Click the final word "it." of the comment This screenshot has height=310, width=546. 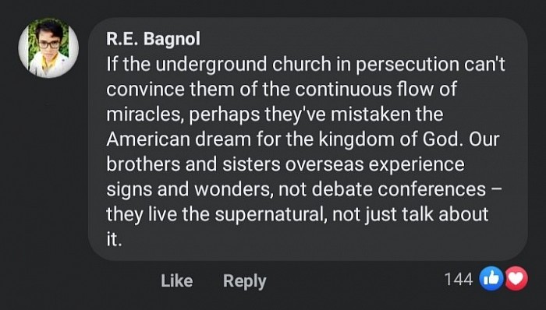[x=114, y=239]
